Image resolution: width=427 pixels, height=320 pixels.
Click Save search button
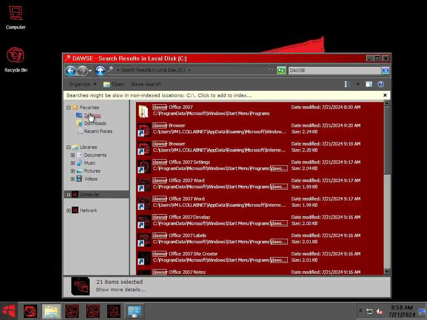146,84
